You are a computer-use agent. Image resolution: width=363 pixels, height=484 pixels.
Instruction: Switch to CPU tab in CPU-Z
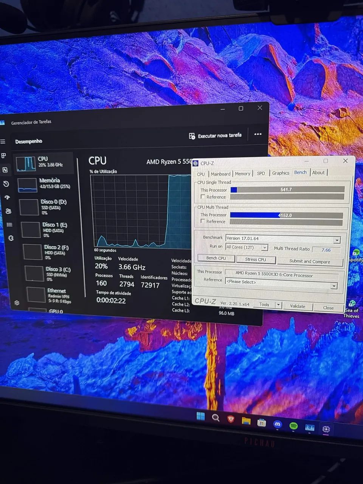(x=201, y=174)
